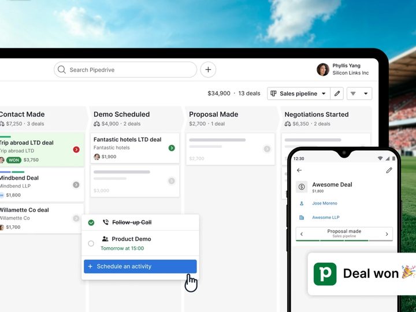Open the Willamette Co deal card
The image size is (416, 312).
42,218
